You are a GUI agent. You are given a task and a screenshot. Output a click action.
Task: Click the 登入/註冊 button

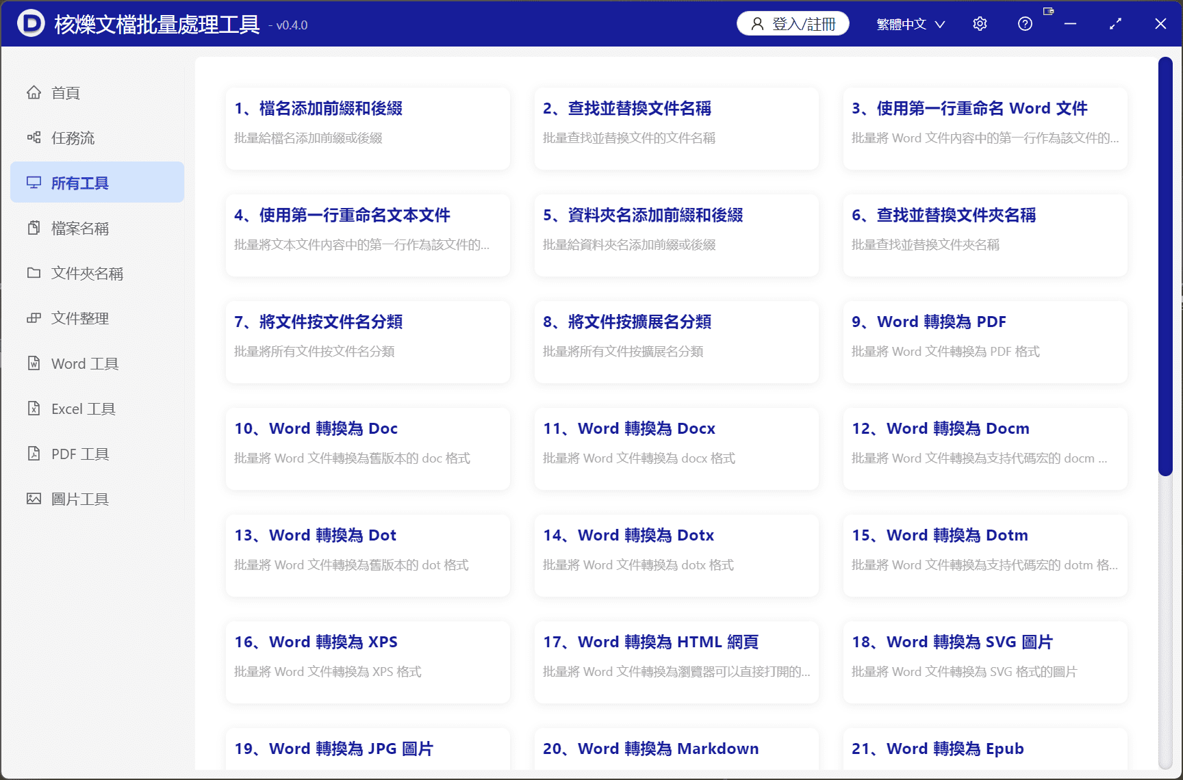tap(793, 24)
